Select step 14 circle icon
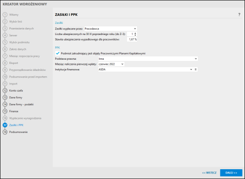Viewport: 245px width, 179px height. 5,104
